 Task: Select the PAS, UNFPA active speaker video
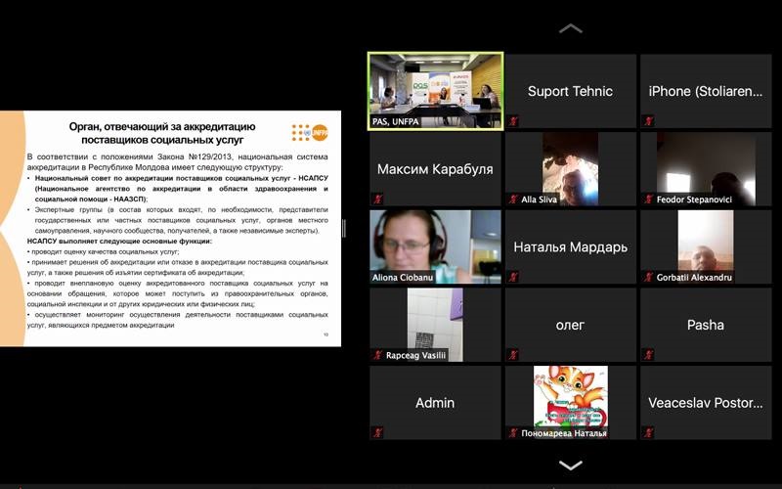(x=435, y=90)
